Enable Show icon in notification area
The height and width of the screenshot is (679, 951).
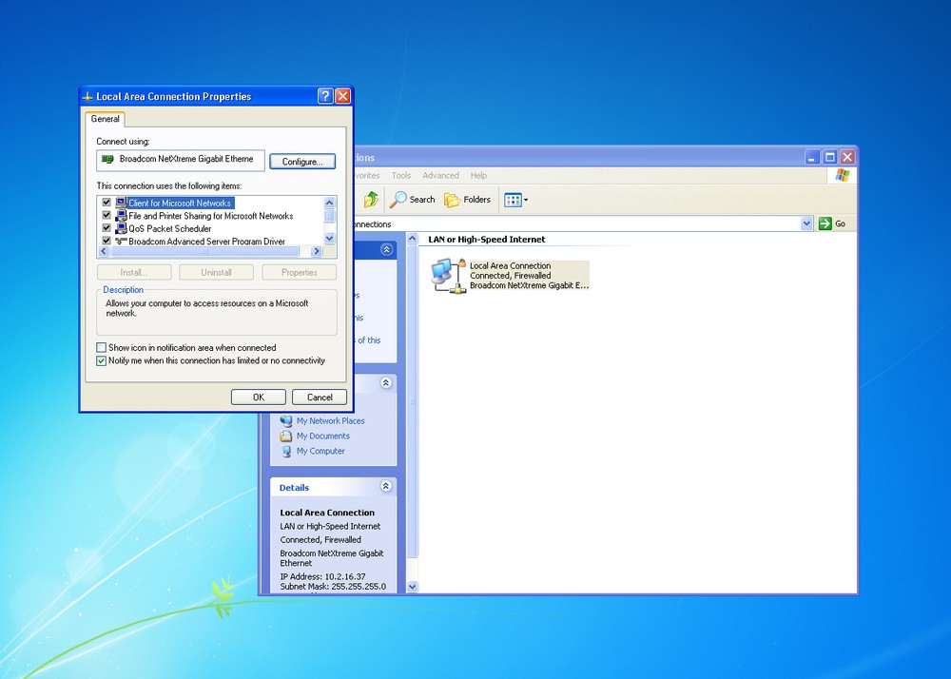[101, 347]
